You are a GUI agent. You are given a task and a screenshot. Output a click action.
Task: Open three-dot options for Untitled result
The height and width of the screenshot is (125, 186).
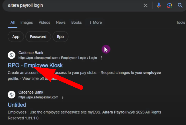tap(63, 97)
